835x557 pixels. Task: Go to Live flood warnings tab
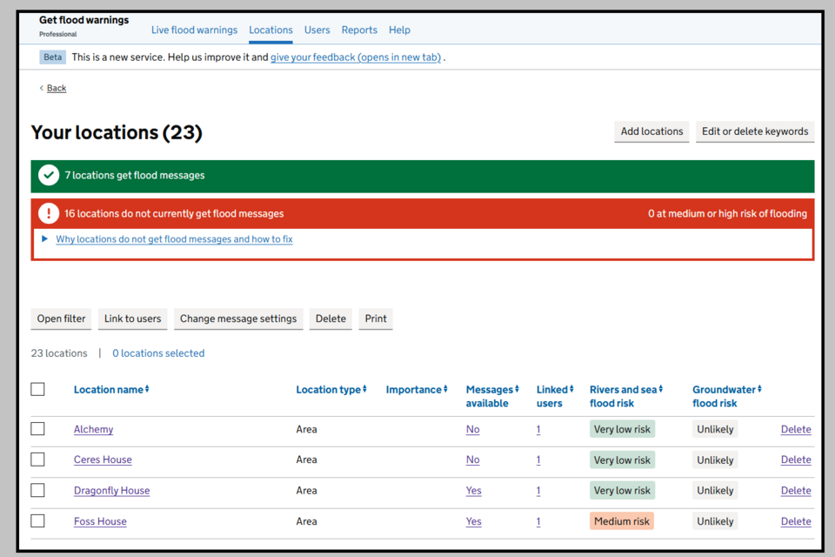coord(194,30)
